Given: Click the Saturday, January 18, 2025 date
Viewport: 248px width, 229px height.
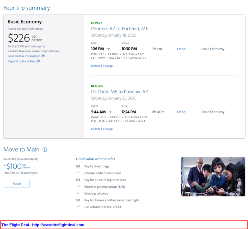Looking at the screenshot, I should 114,35.
